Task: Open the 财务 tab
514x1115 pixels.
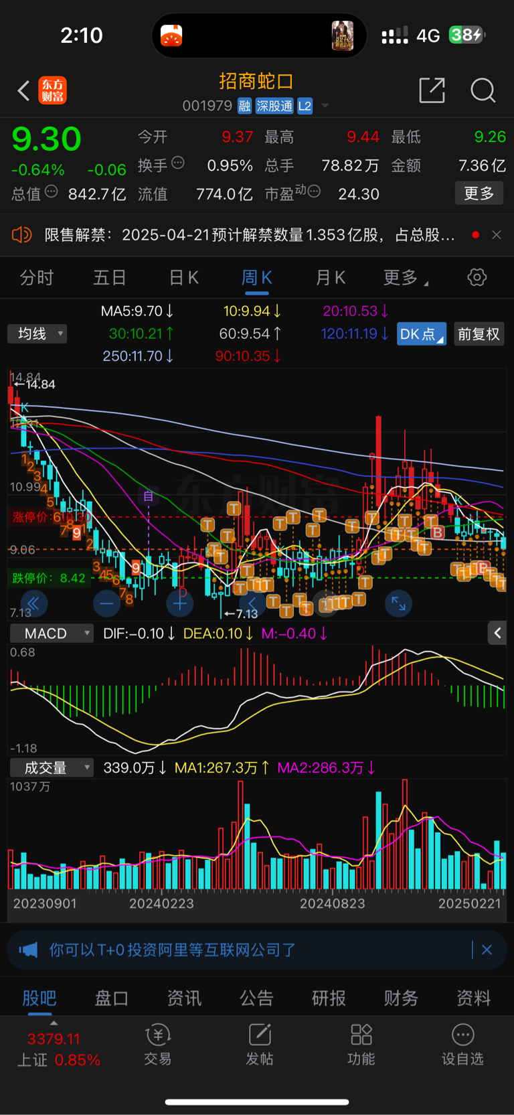Action: coord(402,998)
